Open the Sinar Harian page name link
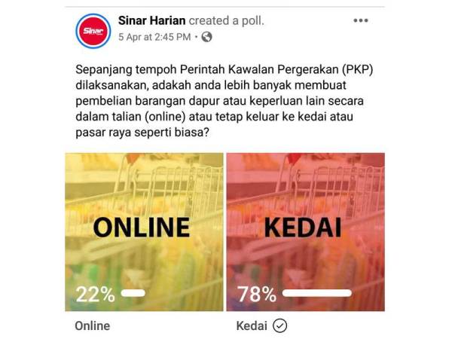 click(152, 20)
